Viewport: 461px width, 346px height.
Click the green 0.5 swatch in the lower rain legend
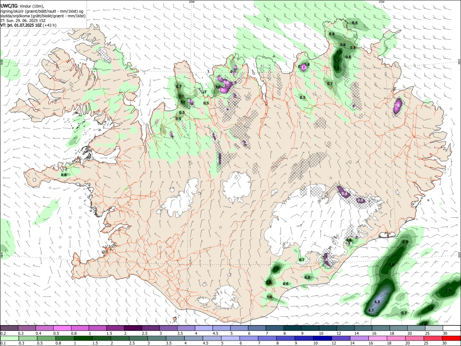coord(46,338)
